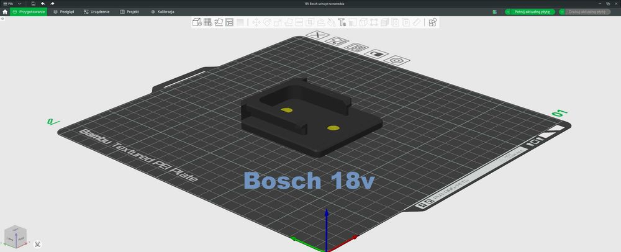
Task: Click Drukuj aktualną płytę button
Action: [587, 12]
